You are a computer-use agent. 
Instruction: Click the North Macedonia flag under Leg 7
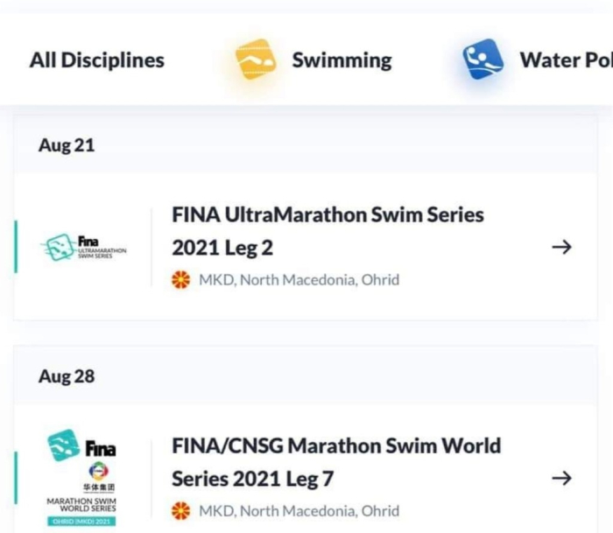click(x=181, y=511)
